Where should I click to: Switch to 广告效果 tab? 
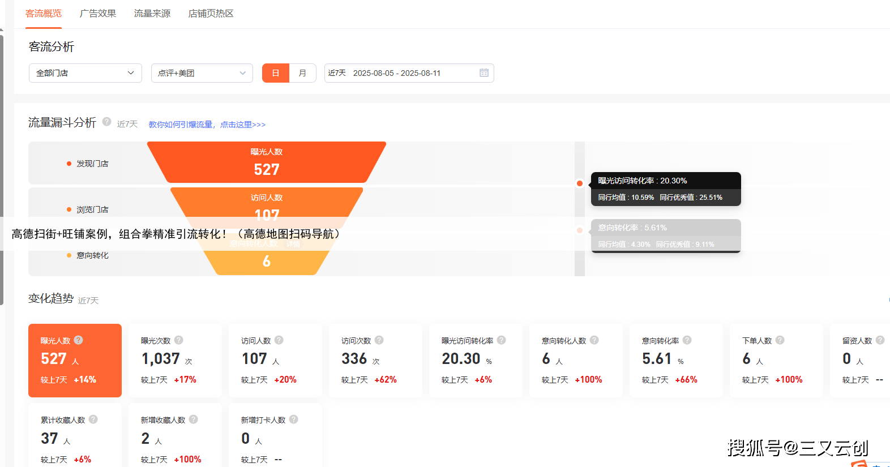(x=98, y=14)
